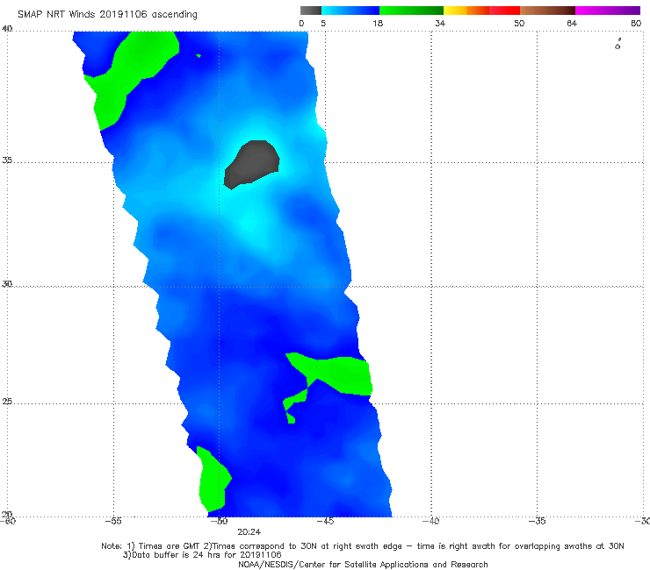Click the colorbar label '34'
This screenshot has width=650, height=570.
(440, 23)
